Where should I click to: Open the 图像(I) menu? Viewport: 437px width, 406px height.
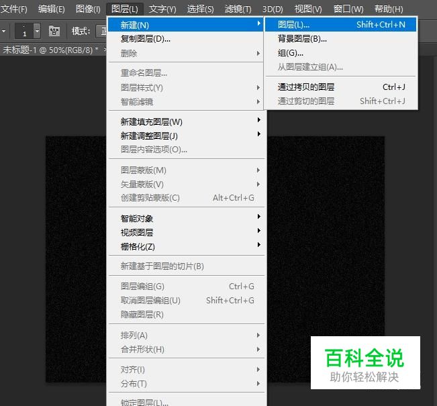click(88, 9)
